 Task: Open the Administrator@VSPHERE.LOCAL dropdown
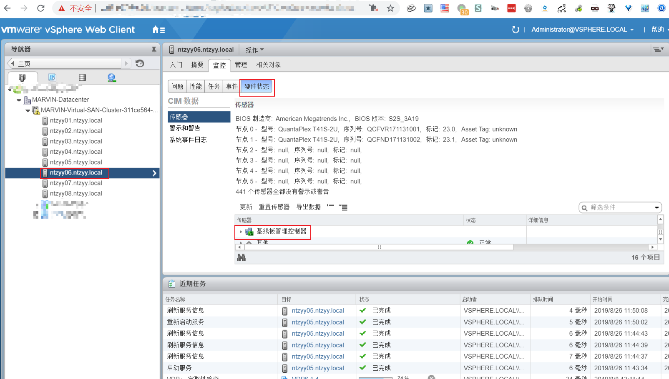click(580, 30)
